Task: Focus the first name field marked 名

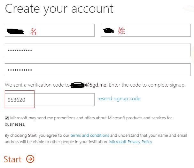Action: [x=50, y=30]
